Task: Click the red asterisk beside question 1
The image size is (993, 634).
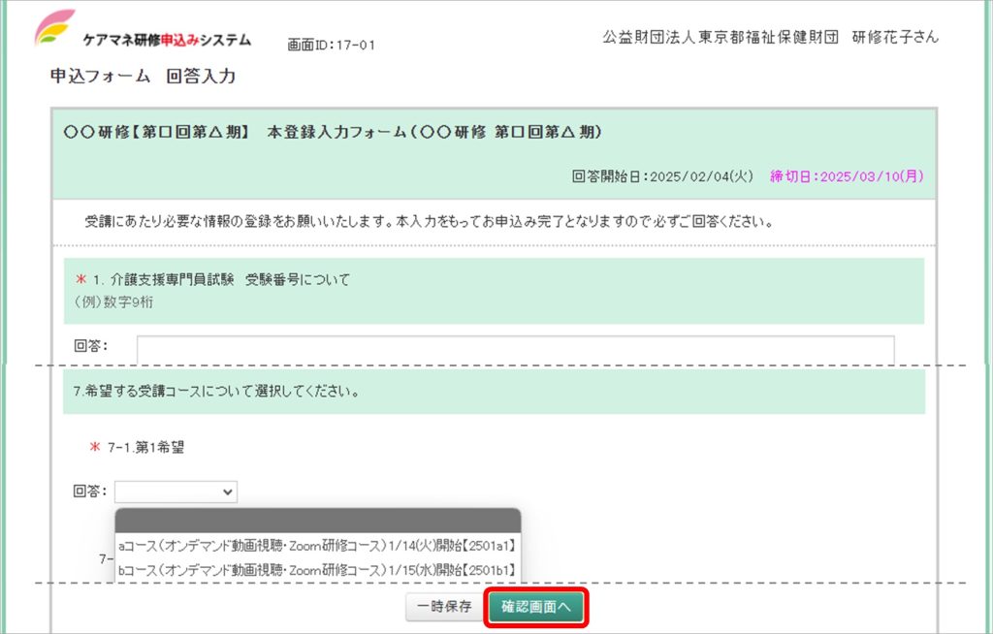Action: click(80, 280)
